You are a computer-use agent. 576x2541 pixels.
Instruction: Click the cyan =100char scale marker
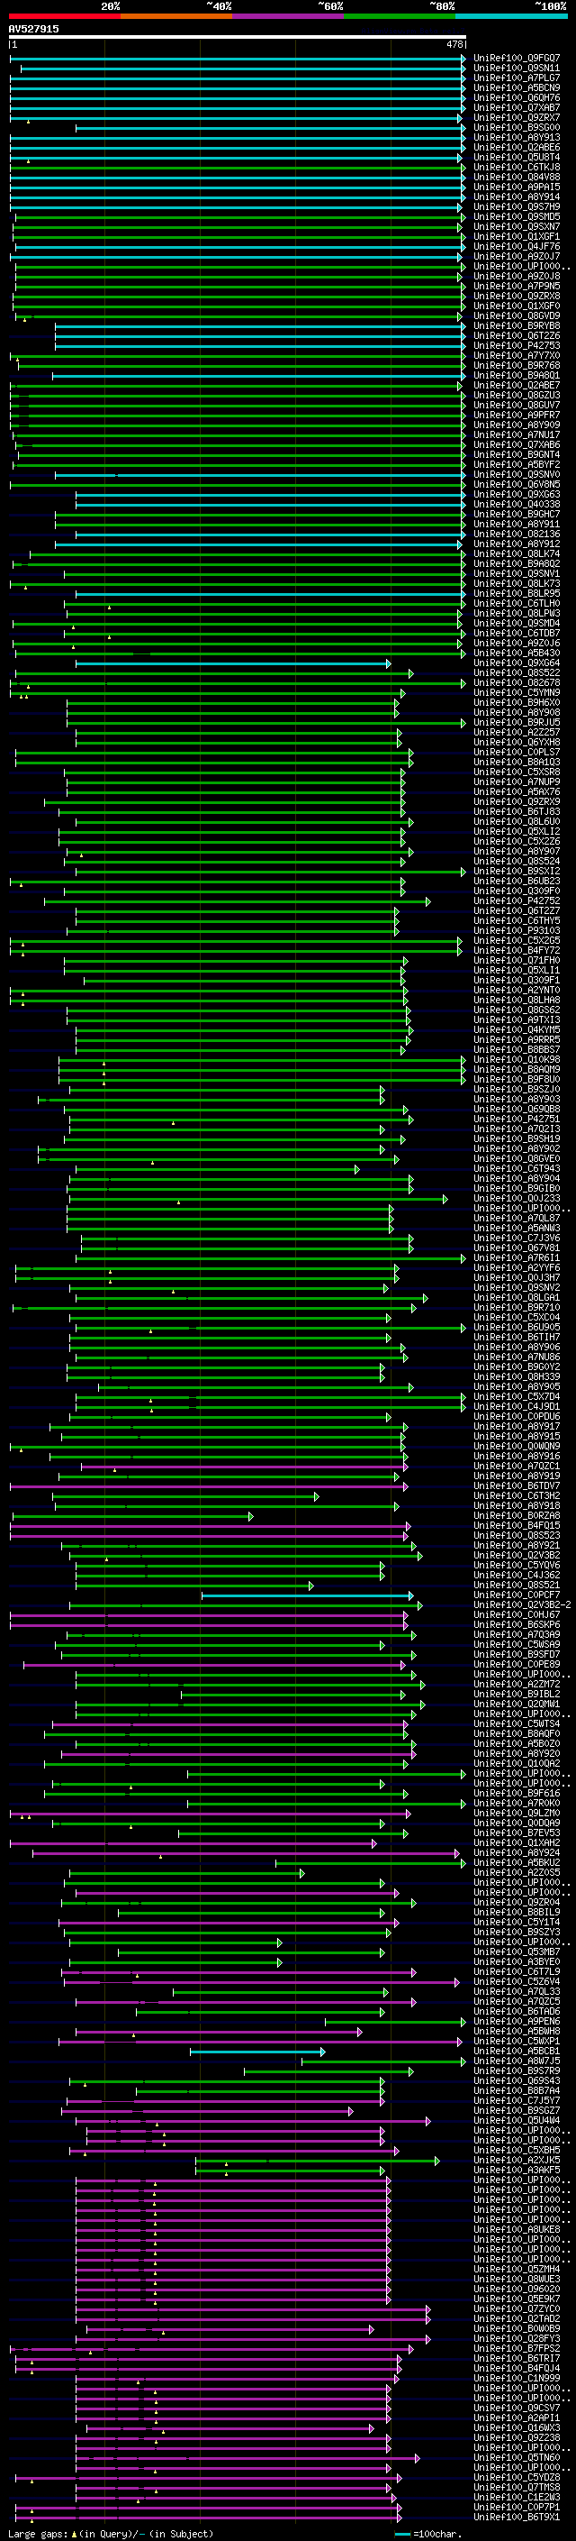pyautogui.click(x=401, y=2533)
